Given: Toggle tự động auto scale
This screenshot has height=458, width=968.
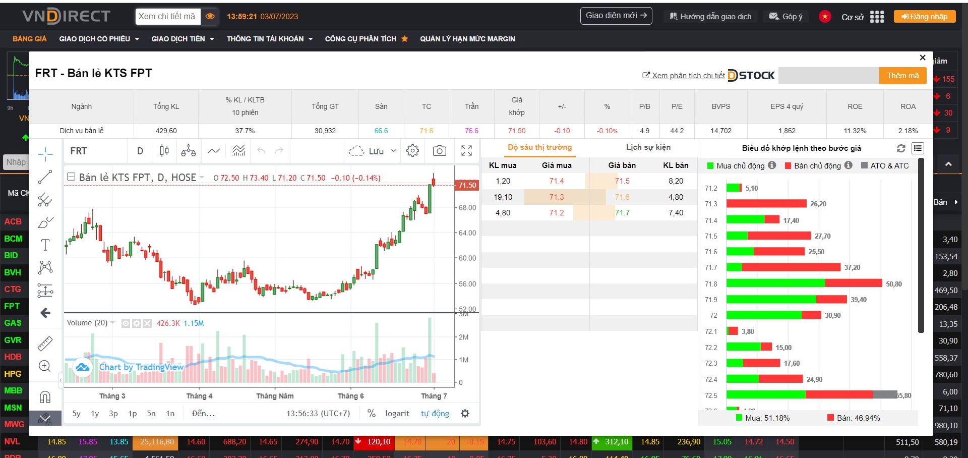Looking at the screenshot, I should (x=435, y=414).
